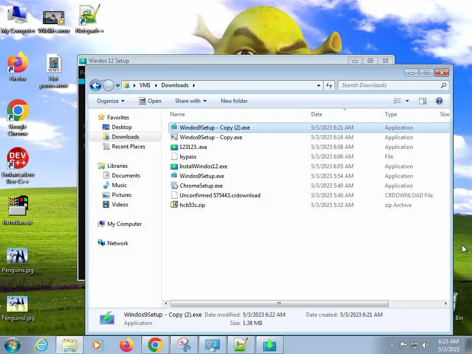The width and height of the screenshot is (472, 354).
Task: Open Windows Media Player from taskbar
Action: coord(97,345)
